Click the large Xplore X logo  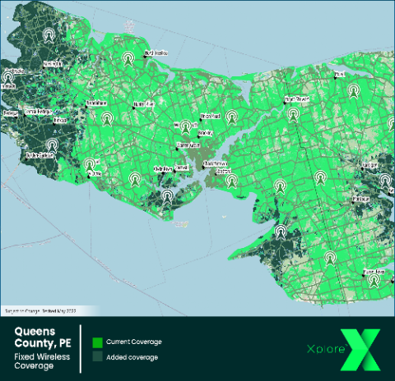(x=360, y=350)
